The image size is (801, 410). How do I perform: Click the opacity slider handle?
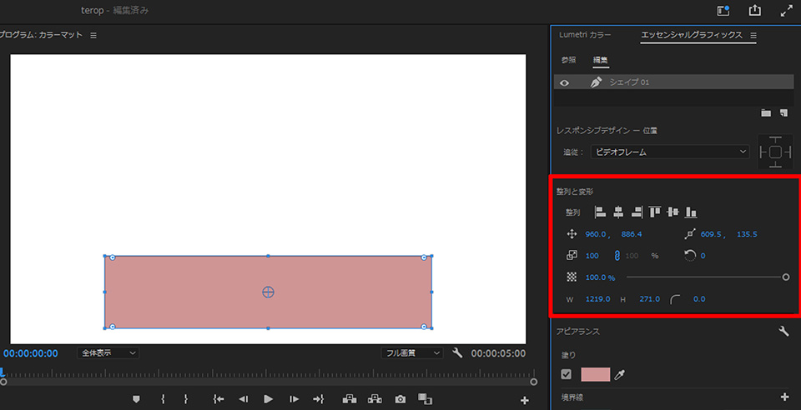click(x=786, y=277)
